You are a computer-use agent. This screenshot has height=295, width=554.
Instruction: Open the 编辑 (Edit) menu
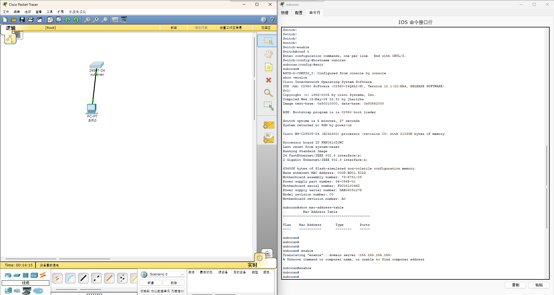[17, 12]
